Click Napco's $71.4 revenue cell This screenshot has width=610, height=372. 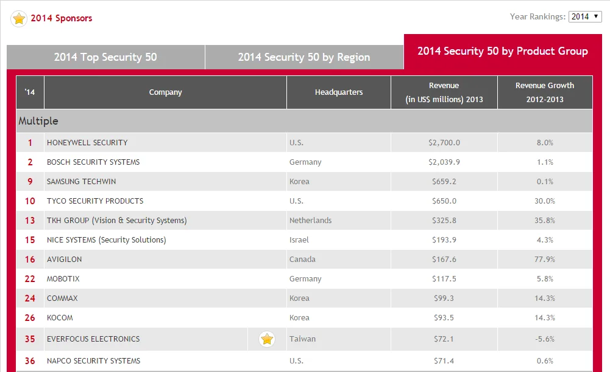[x=444, y=360]
